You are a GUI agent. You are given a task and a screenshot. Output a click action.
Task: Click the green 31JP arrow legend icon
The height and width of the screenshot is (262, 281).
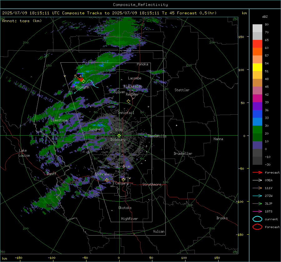257,203
